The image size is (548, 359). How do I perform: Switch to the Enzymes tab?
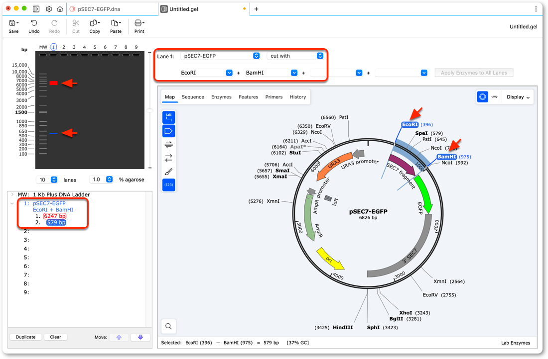point(221,97)
